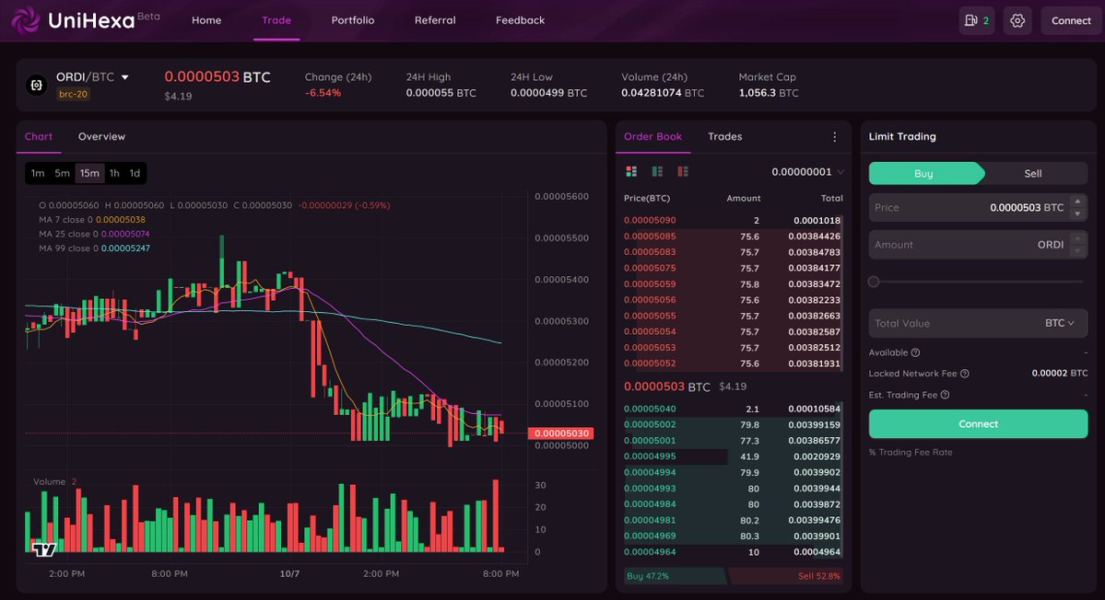
Task: Select 1h chart interval
Action: (114, 173)
